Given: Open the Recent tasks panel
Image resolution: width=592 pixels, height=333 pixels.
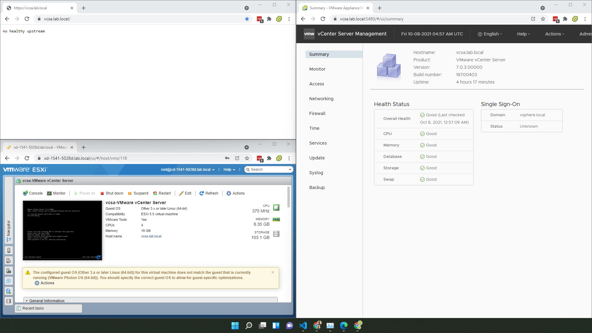Looking at the screenshot, I should (48, 308).
